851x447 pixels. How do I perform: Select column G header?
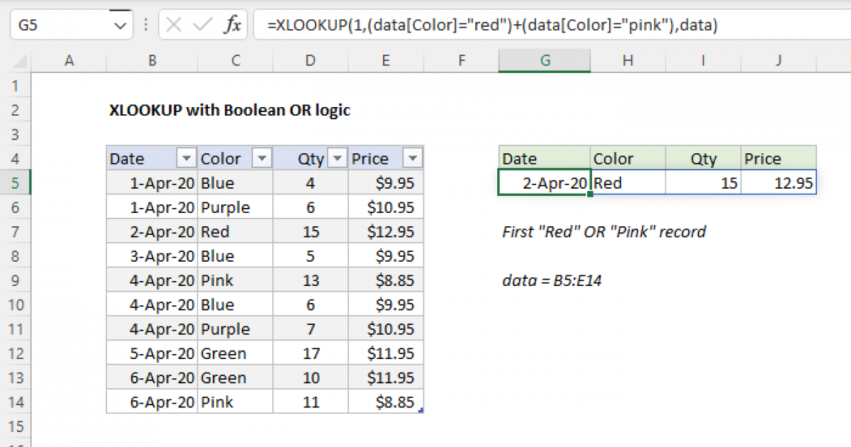tap(544, 61)
